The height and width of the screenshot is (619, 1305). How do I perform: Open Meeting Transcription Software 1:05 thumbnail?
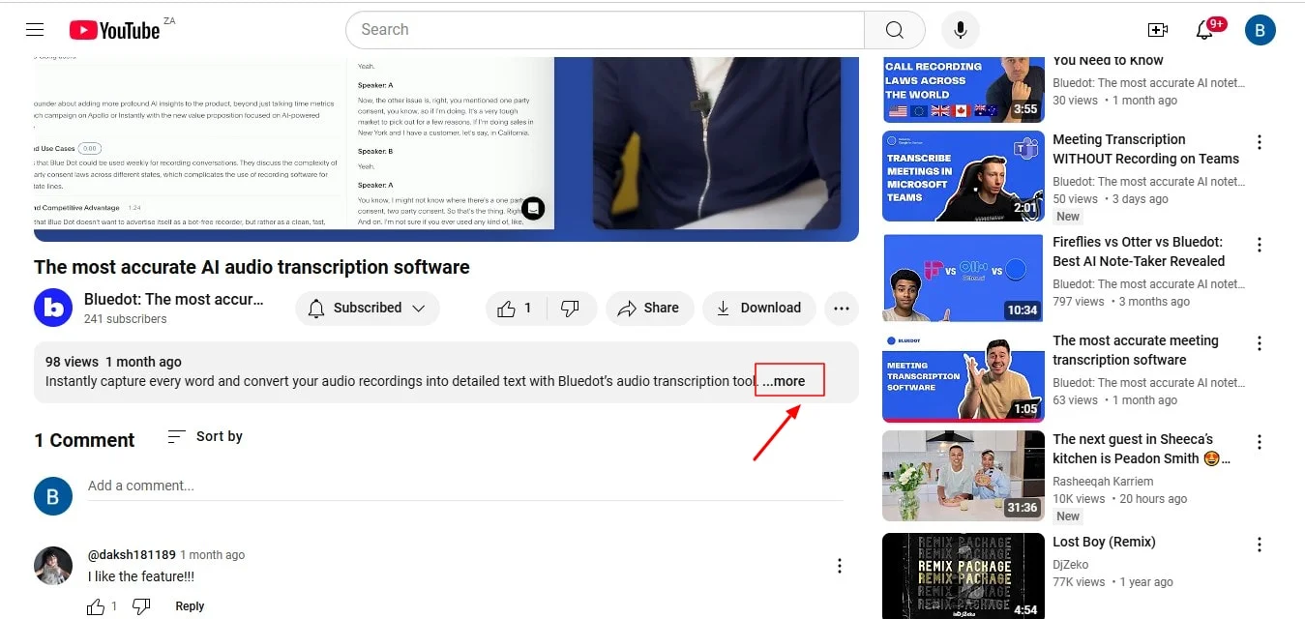[964, 377]
